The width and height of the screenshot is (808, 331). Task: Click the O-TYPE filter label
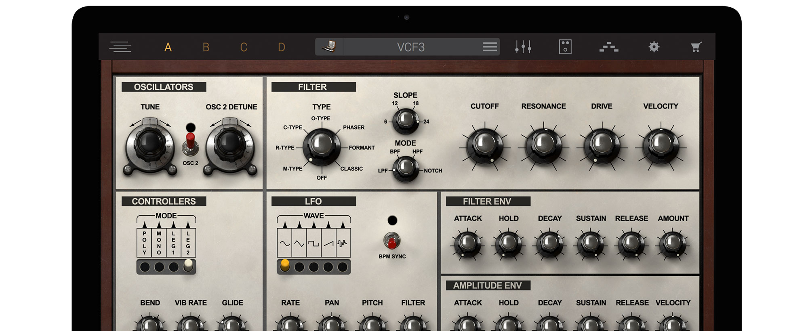321,118
